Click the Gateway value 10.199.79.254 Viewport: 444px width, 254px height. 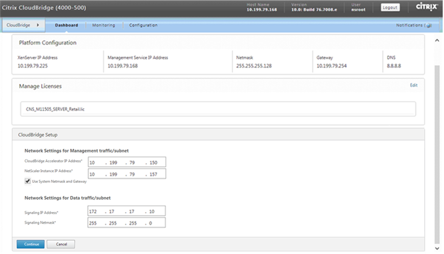pos(331,66)
